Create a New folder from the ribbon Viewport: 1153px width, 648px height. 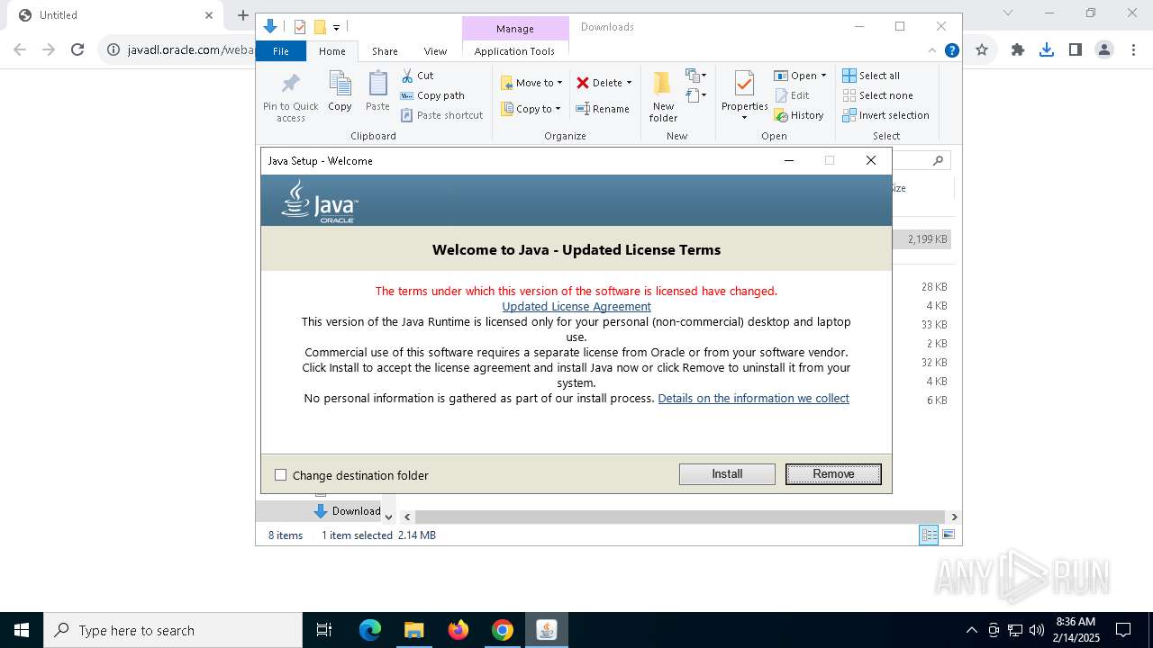[663, 96]
